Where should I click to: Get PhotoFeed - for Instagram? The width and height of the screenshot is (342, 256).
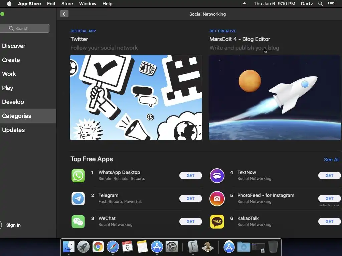tap(330, 199)
